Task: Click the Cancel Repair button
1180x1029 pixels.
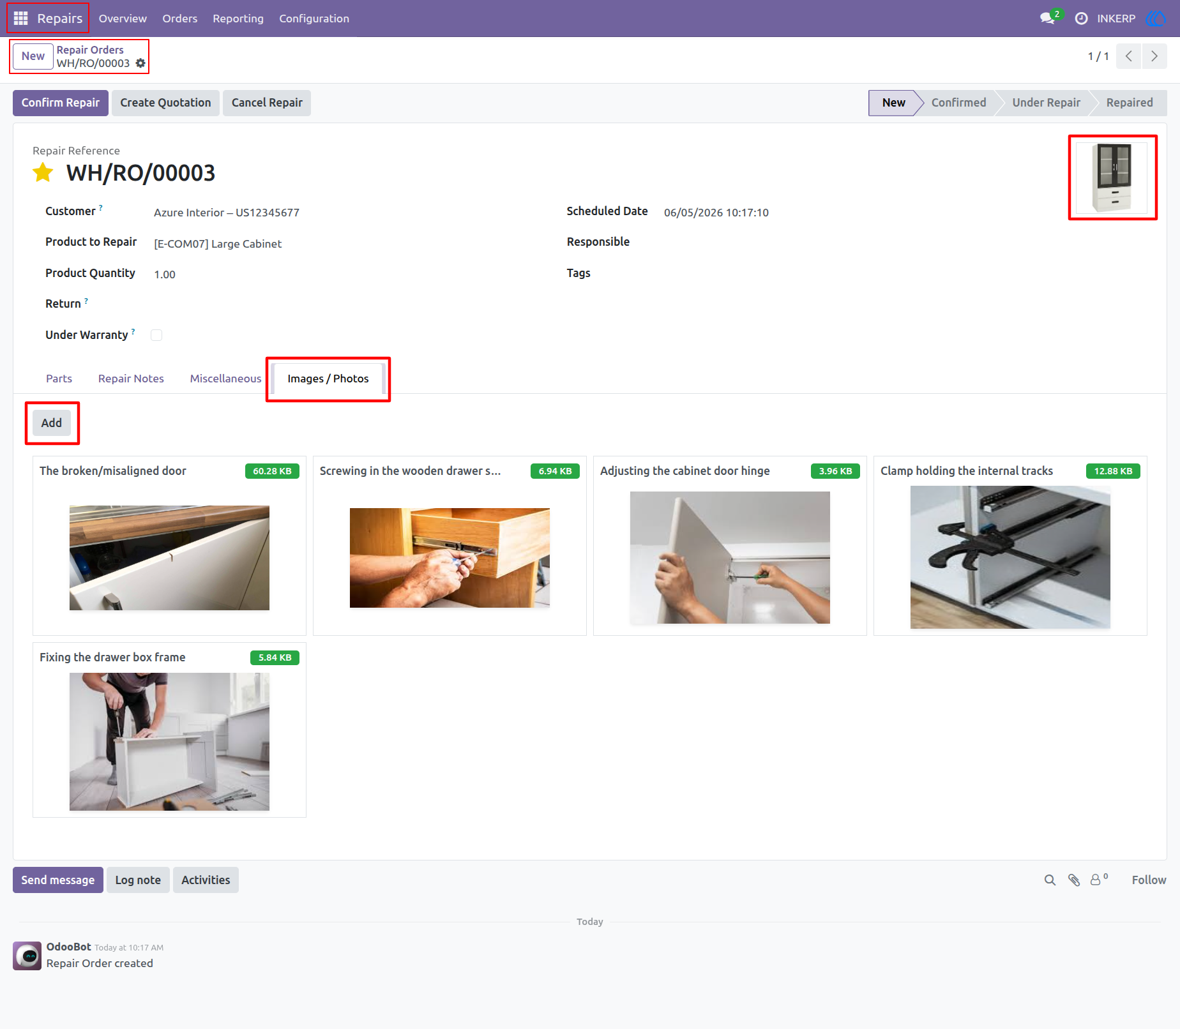Action: tap(267, 103)
